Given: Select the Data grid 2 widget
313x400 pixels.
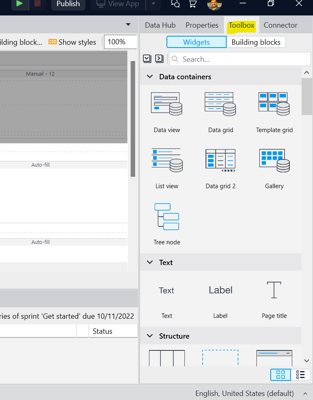Looking at the screenshot, I should (220, 160).
